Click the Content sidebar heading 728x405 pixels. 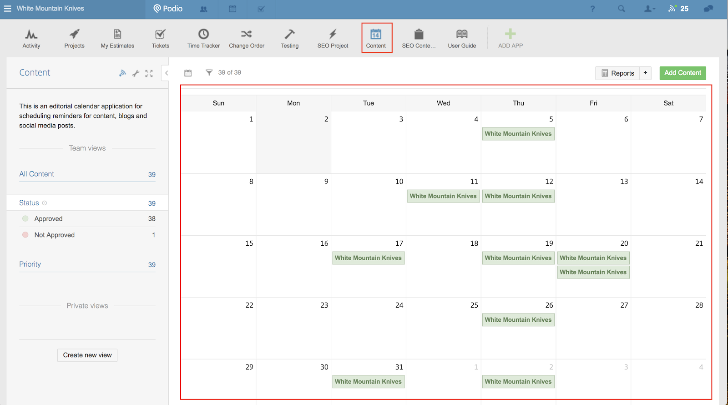35,73
